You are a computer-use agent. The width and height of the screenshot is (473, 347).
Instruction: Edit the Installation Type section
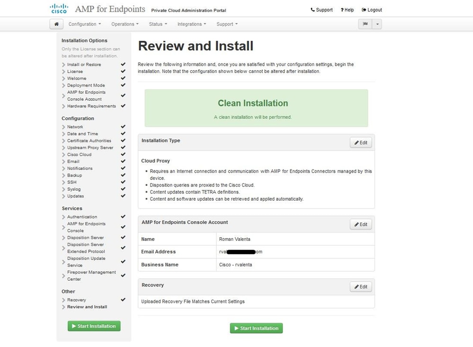361,142
